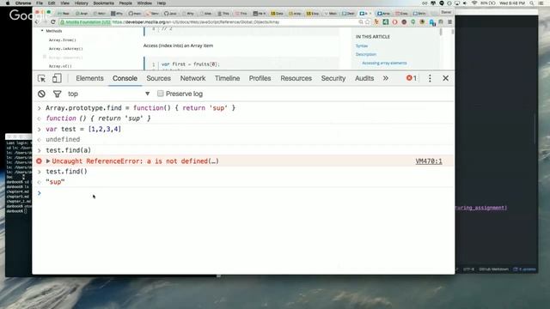Close the DevTools panel

coord(445,78)
